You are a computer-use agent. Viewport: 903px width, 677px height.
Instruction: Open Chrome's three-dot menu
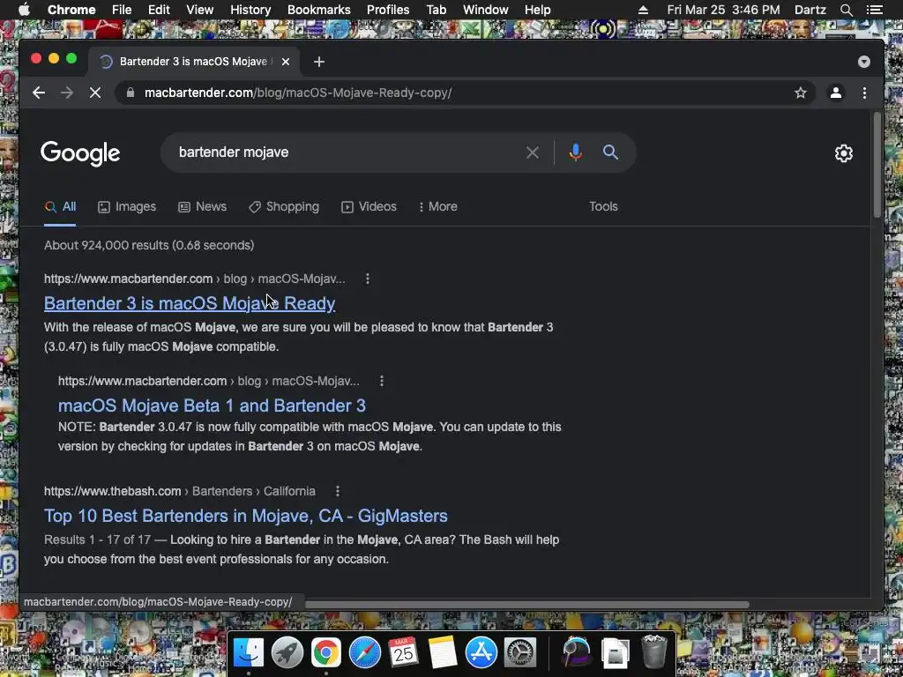(864, 93)
